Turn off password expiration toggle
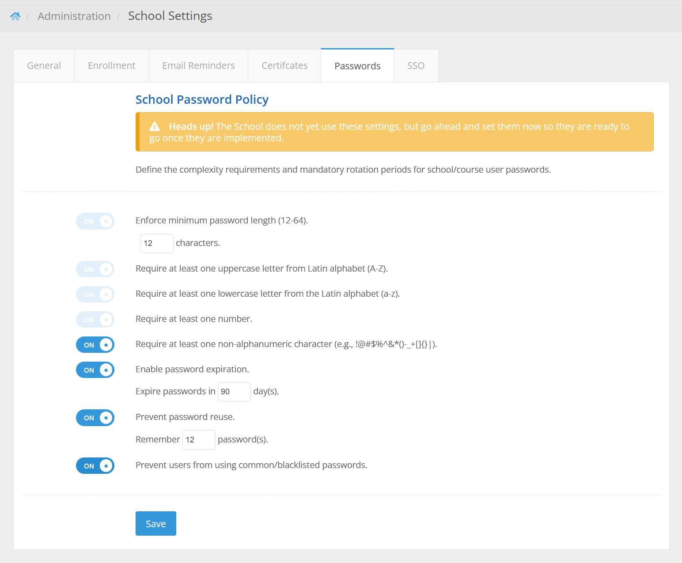This screenshot has width=682, height=563. point(95,370)
